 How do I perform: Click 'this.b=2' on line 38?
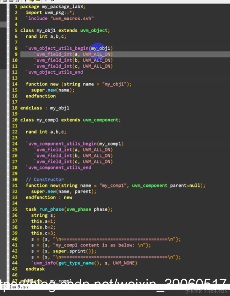(42, 227)
